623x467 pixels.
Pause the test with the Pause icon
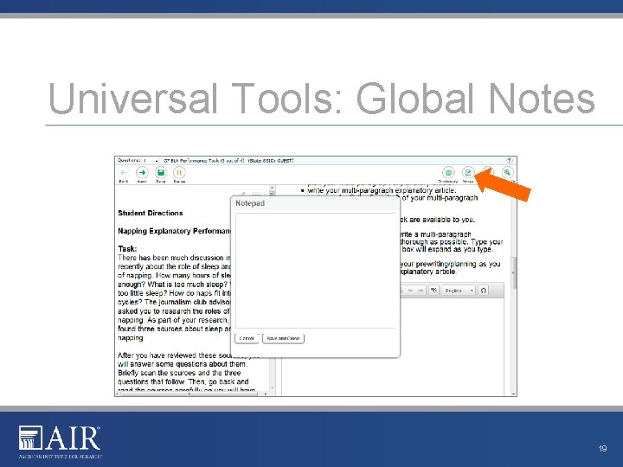click(179, 173)
